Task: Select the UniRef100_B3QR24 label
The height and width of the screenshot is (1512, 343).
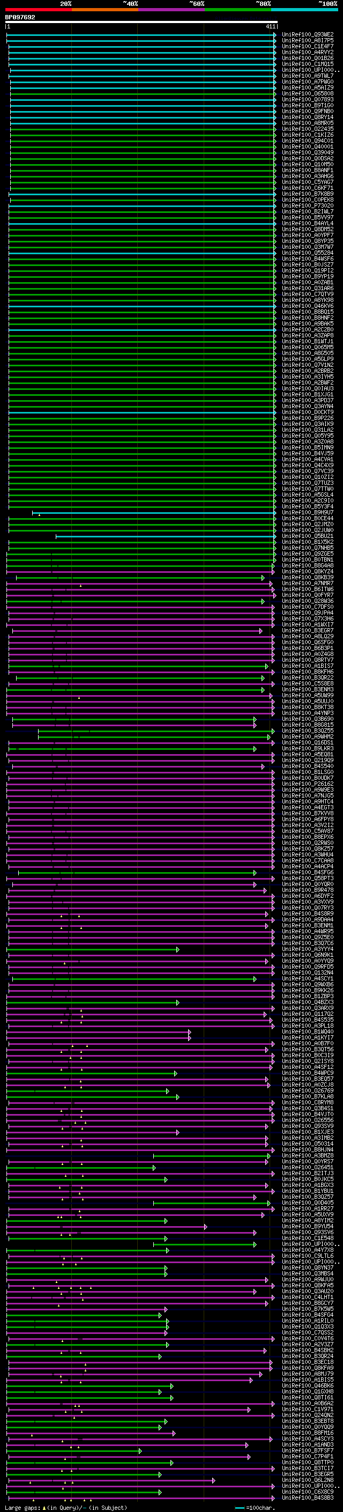Action: point(308,1356)
